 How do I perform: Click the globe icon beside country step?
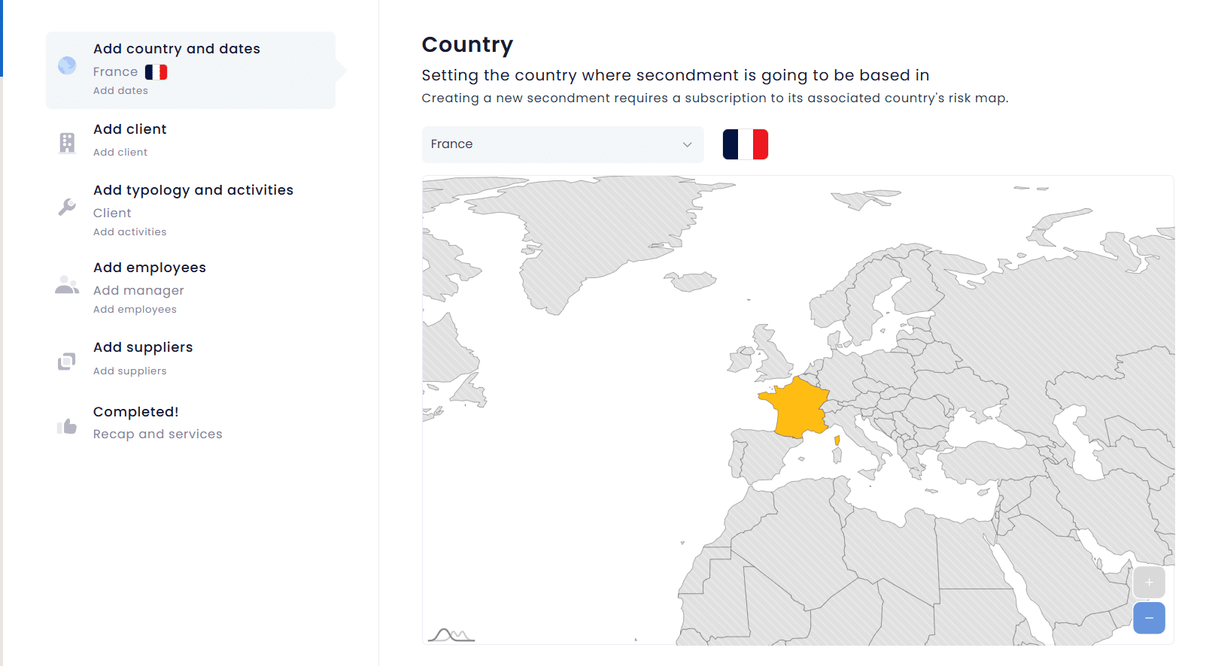pos(67,66)
